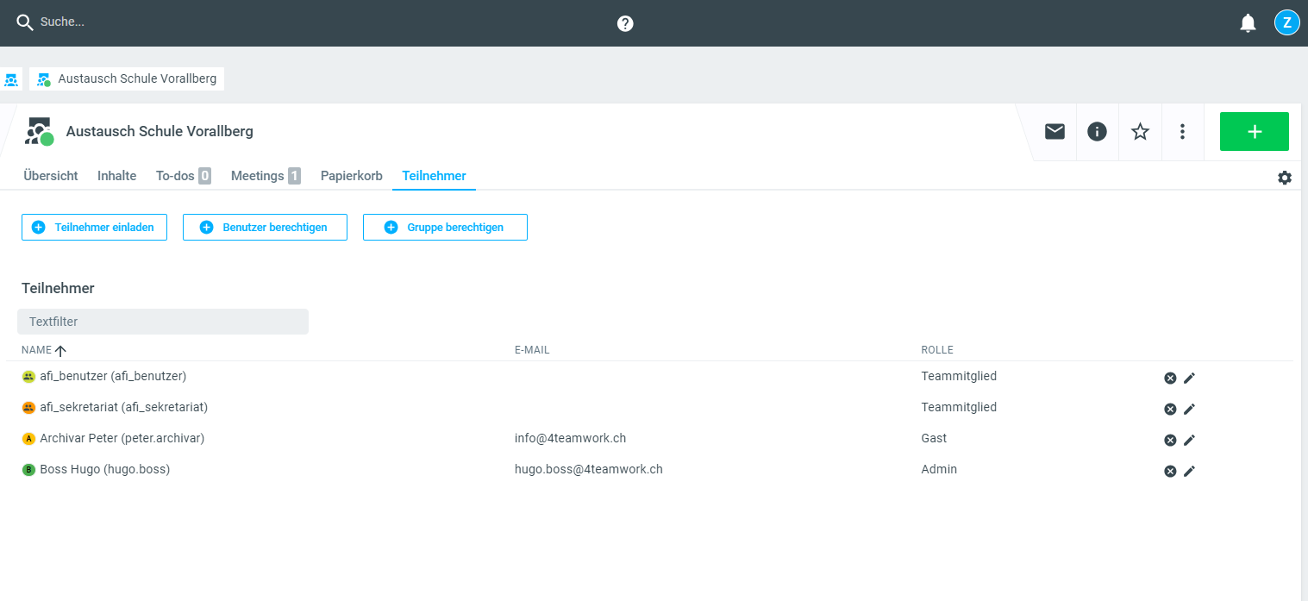Edit Archivar Peter's participant entry
1308x601 pixels.
(x=1189, y=440)
